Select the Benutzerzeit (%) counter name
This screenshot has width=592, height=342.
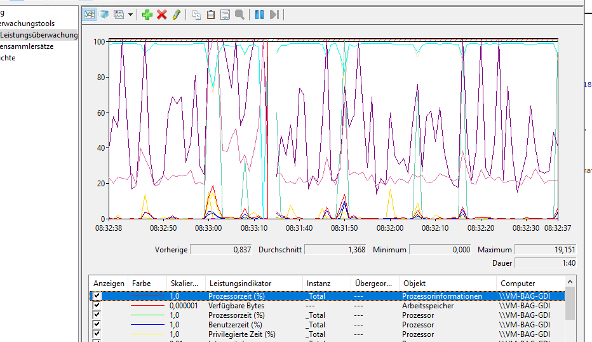235,325
